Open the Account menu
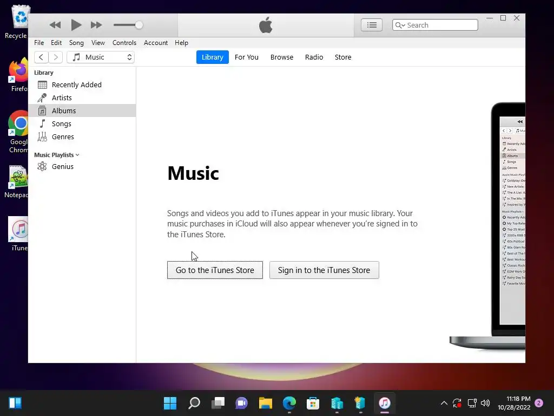 click(155, 43)
